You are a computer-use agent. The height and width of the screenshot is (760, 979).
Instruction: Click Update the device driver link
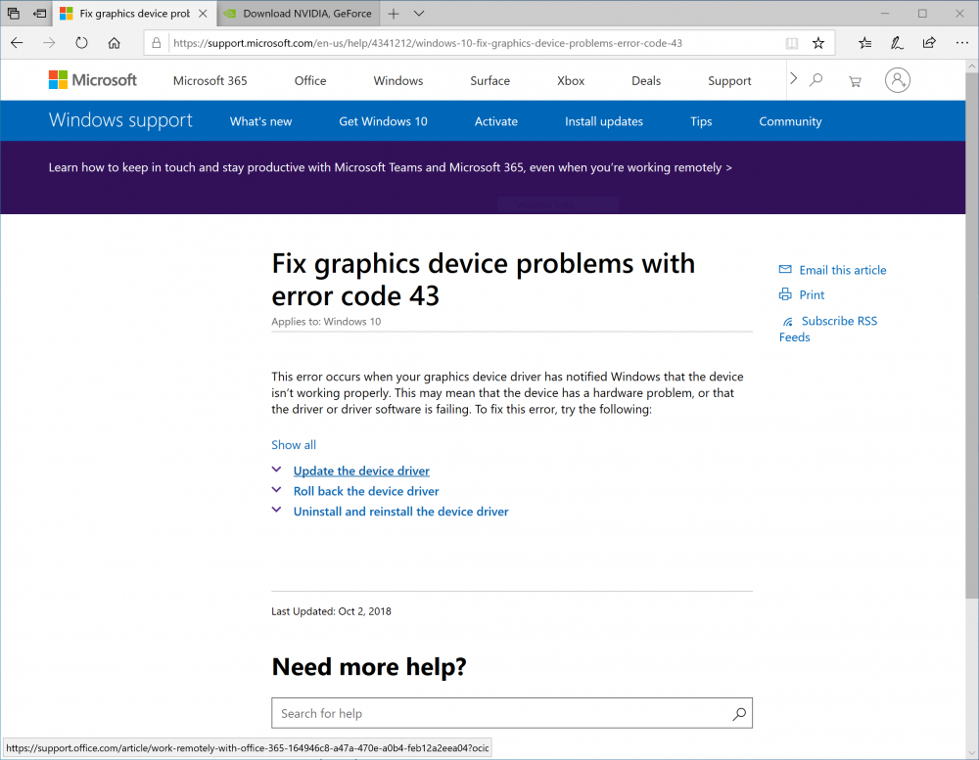(x=361, y=471)
